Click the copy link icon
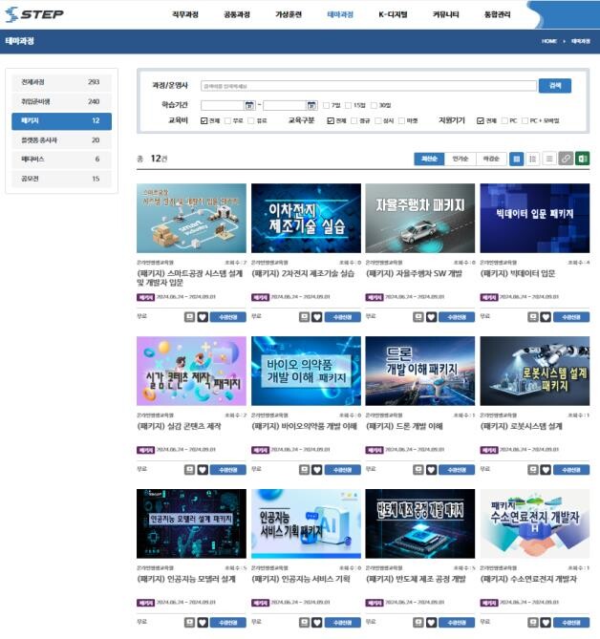Screen dimensions: 600x639 (566, 159)
